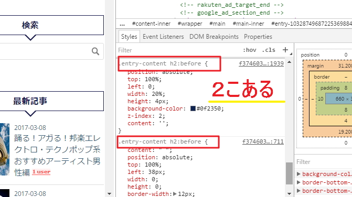Click the 660 content size in the box model

pyautogui.click(x=339, y=99)
